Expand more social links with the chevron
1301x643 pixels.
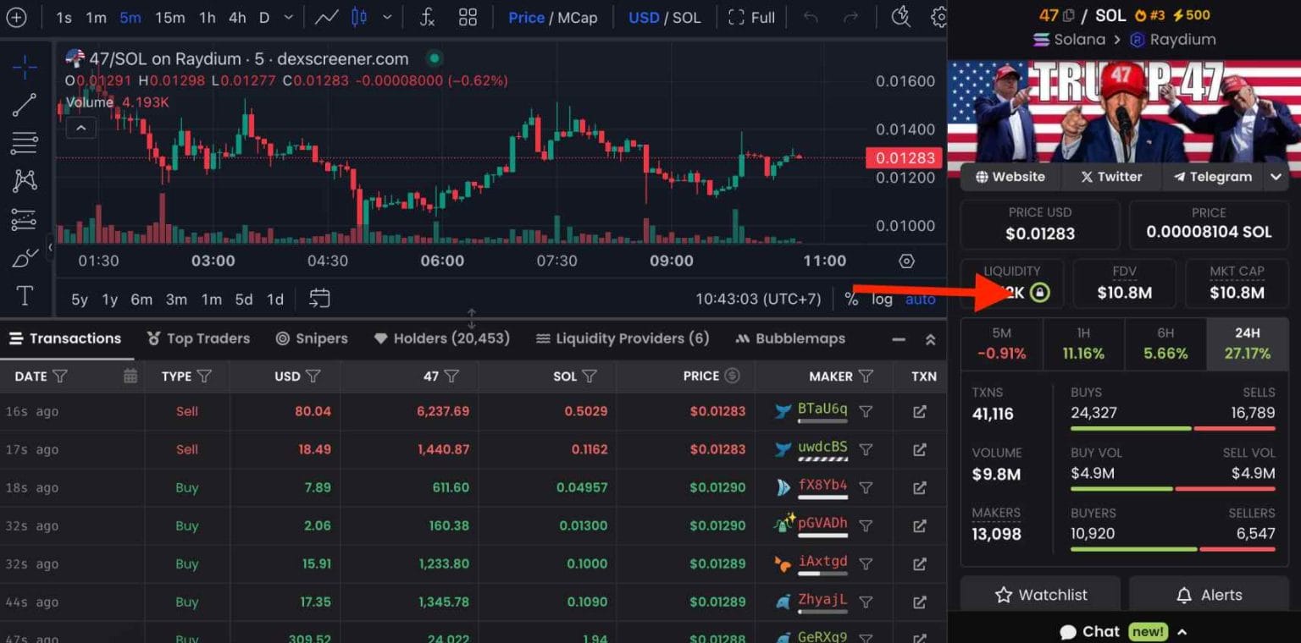[1276, 177]
